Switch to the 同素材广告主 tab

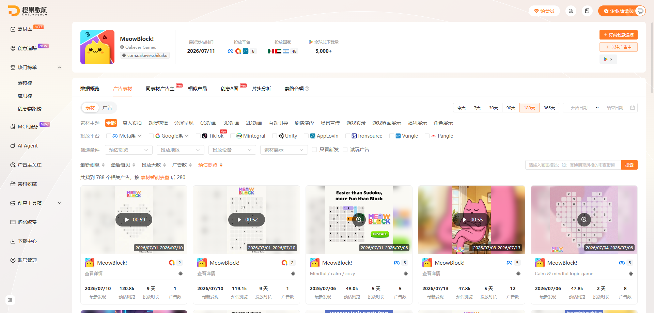point(160,89)
